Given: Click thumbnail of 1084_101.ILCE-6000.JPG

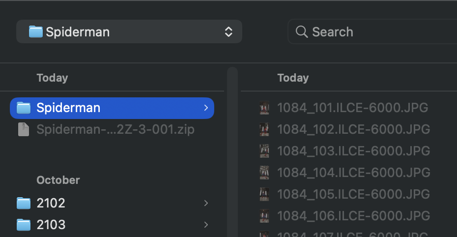Looking at the screenshot, I should click(264, 108).
